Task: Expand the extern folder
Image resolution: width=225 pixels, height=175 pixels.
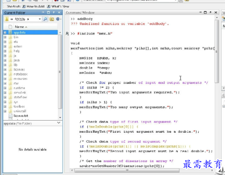Action: click(x=5, y=46)
